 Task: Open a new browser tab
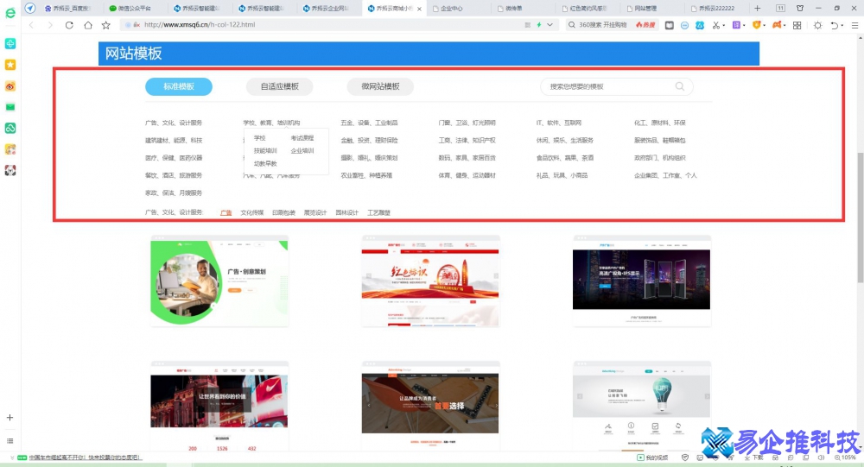[757, 9]
